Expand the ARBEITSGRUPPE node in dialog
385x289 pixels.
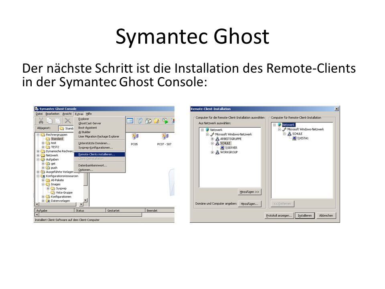(x=212, y=139)
